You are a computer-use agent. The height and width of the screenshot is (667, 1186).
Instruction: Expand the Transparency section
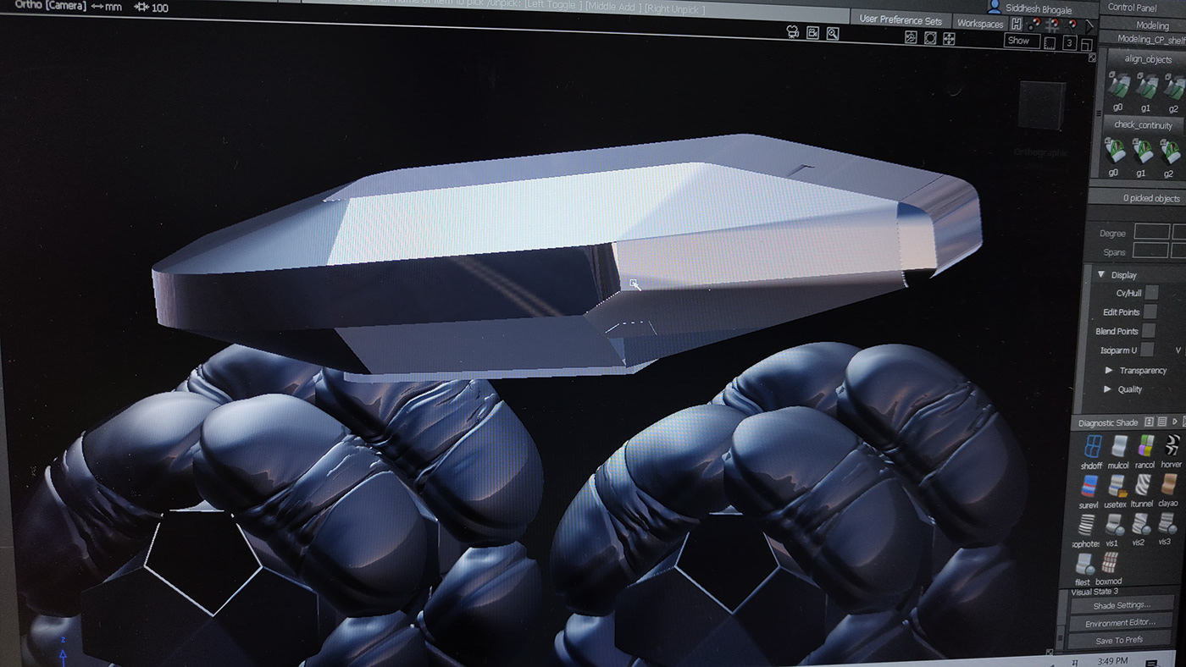(x=1109, y=371)
